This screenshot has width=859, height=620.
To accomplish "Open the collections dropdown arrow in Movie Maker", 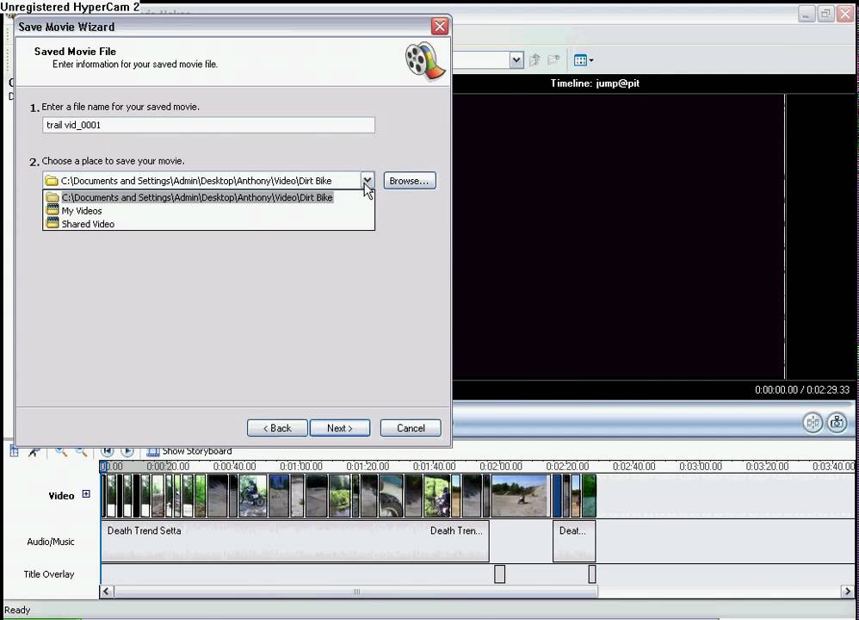I will point(516,59).
